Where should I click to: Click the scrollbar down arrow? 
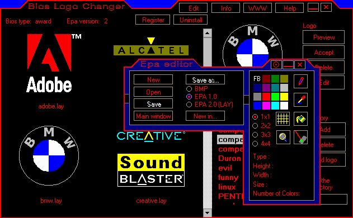(x=207, y=212)
